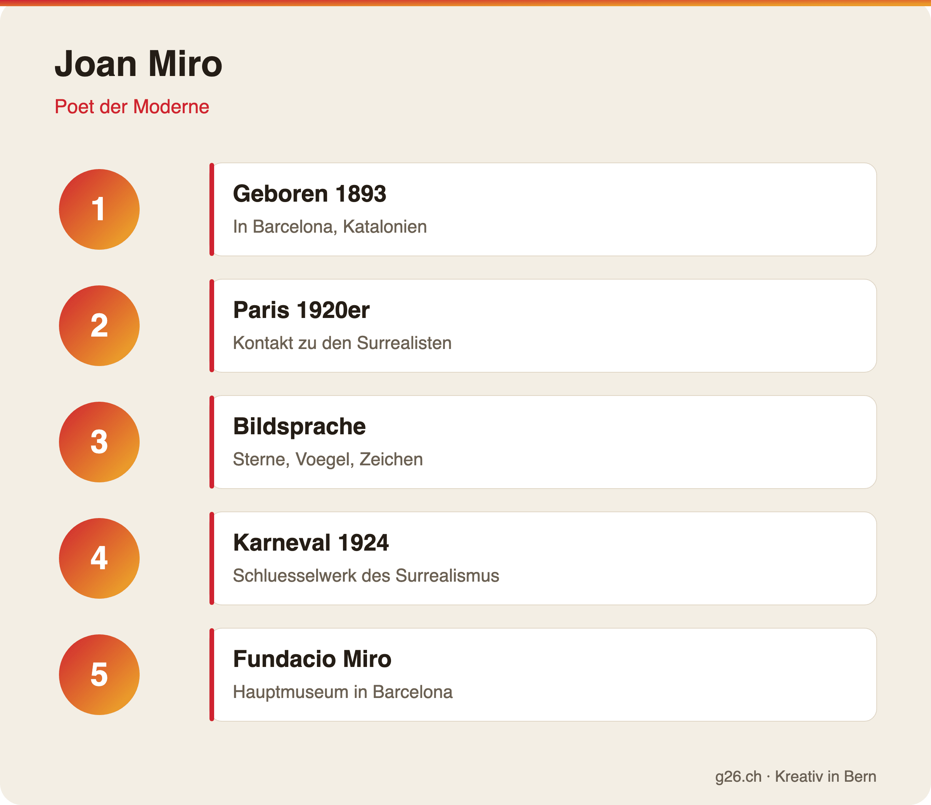
Task: Click the 'Fundacio Miro' heading
Action: coord(312,659)
